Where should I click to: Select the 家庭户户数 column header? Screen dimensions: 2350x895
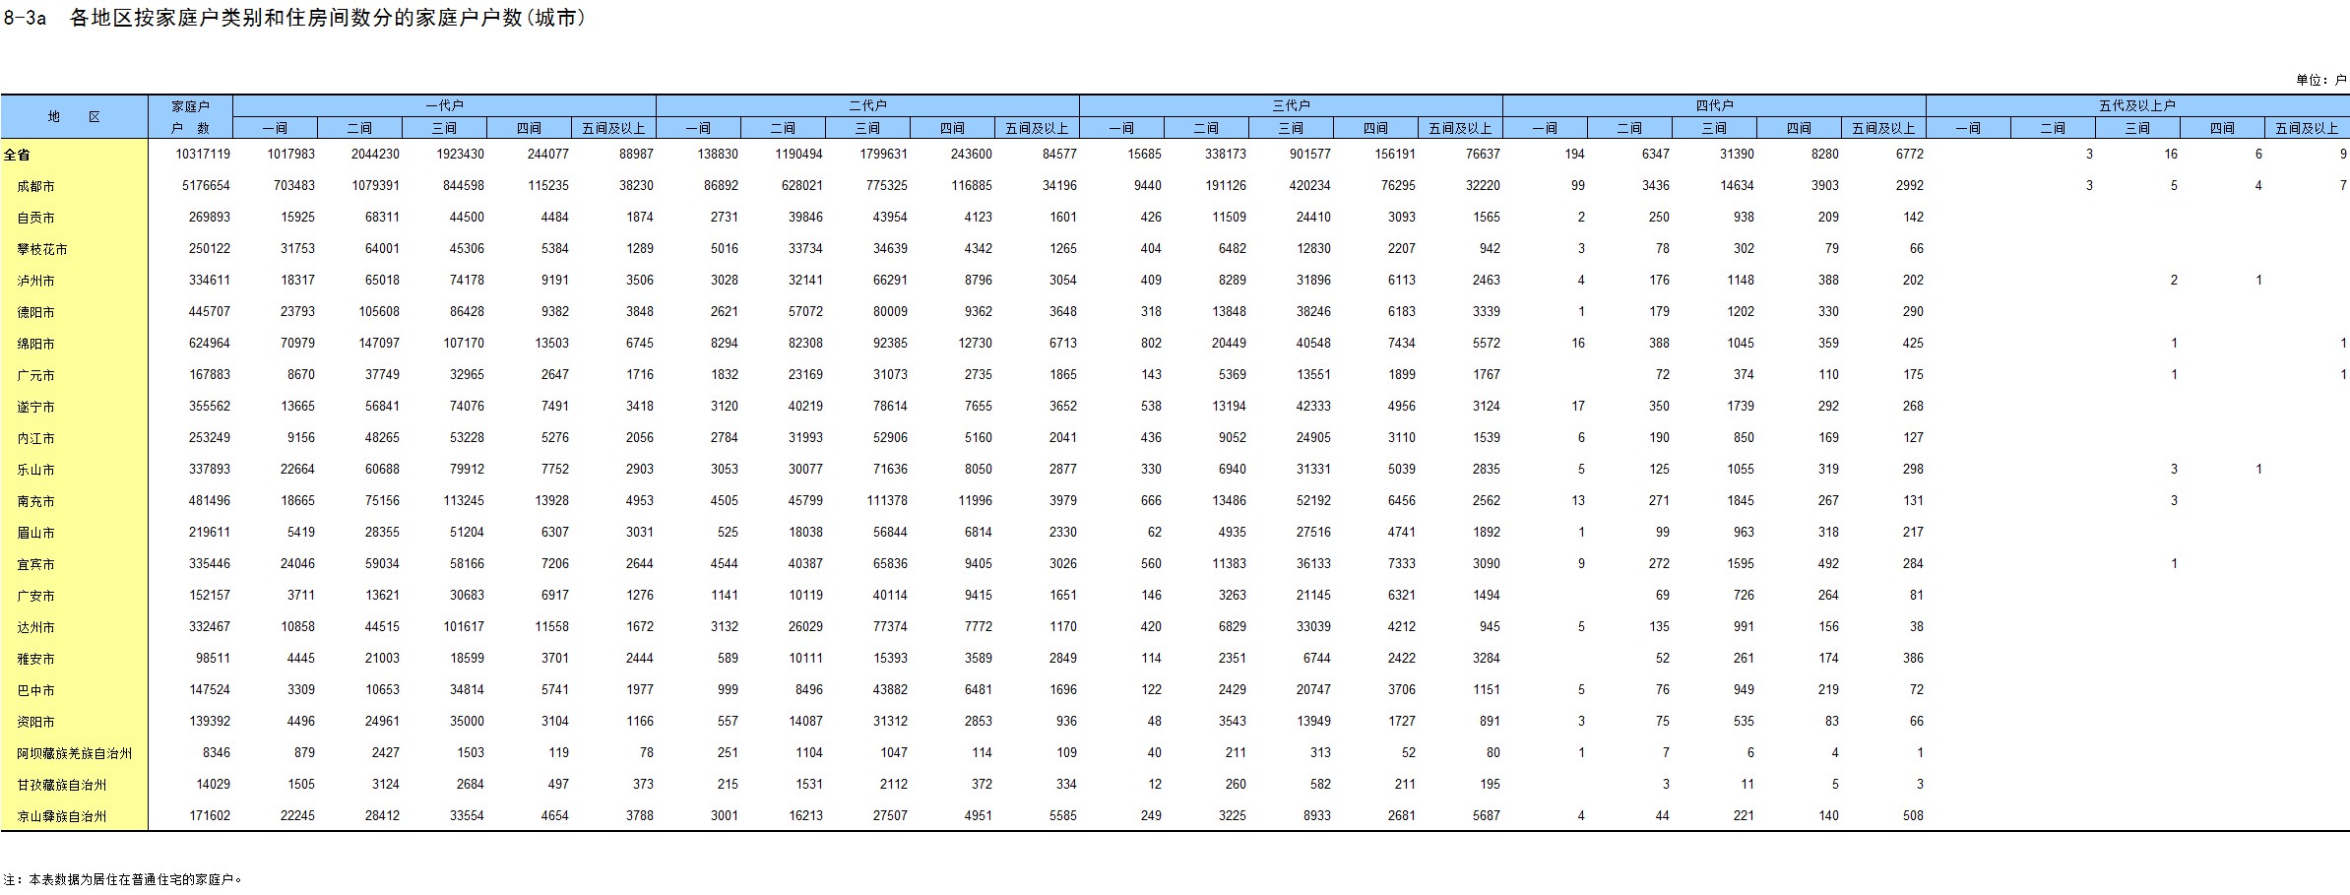click(x=190, y=116)
